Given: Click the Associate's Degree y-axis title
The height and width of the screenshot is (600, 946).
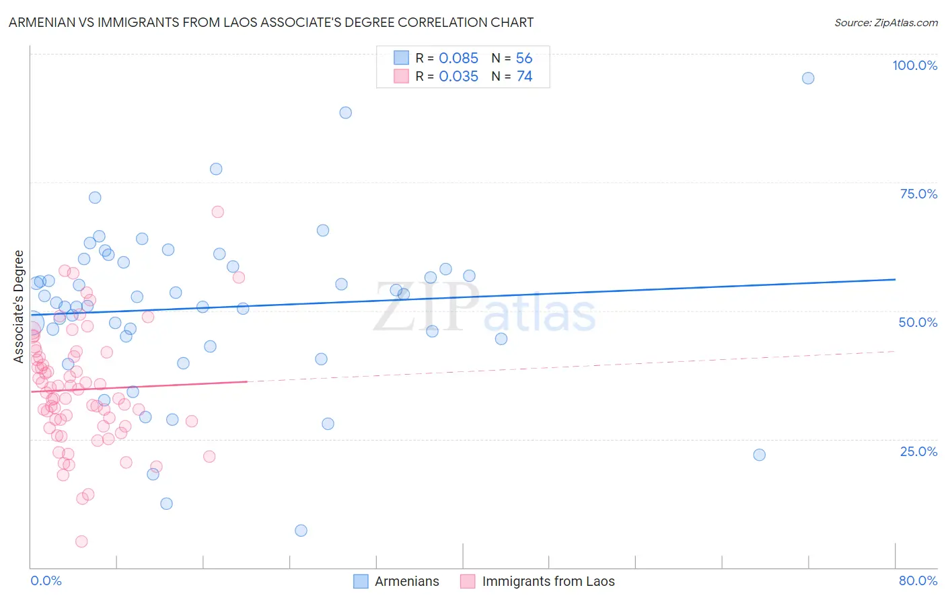Looking at the screenshot, I should [19, 307].
